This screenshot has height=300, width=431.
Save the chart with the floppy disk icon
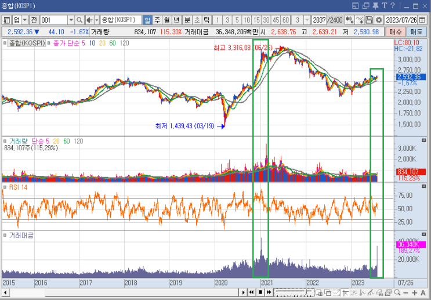369,20
